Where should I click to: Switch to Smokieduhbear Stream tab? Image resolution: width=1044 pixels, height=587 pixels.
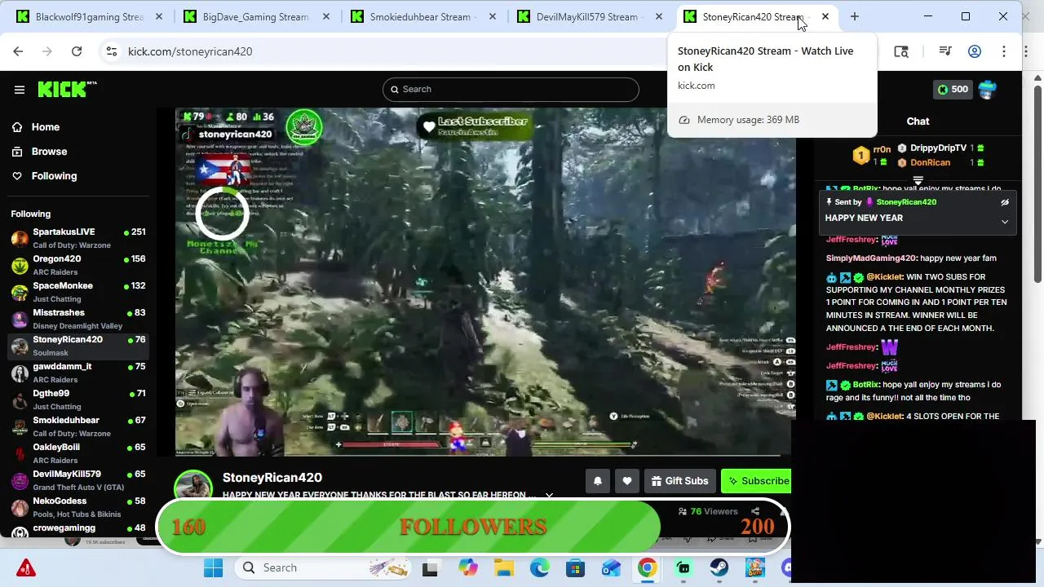click(422, 16)
